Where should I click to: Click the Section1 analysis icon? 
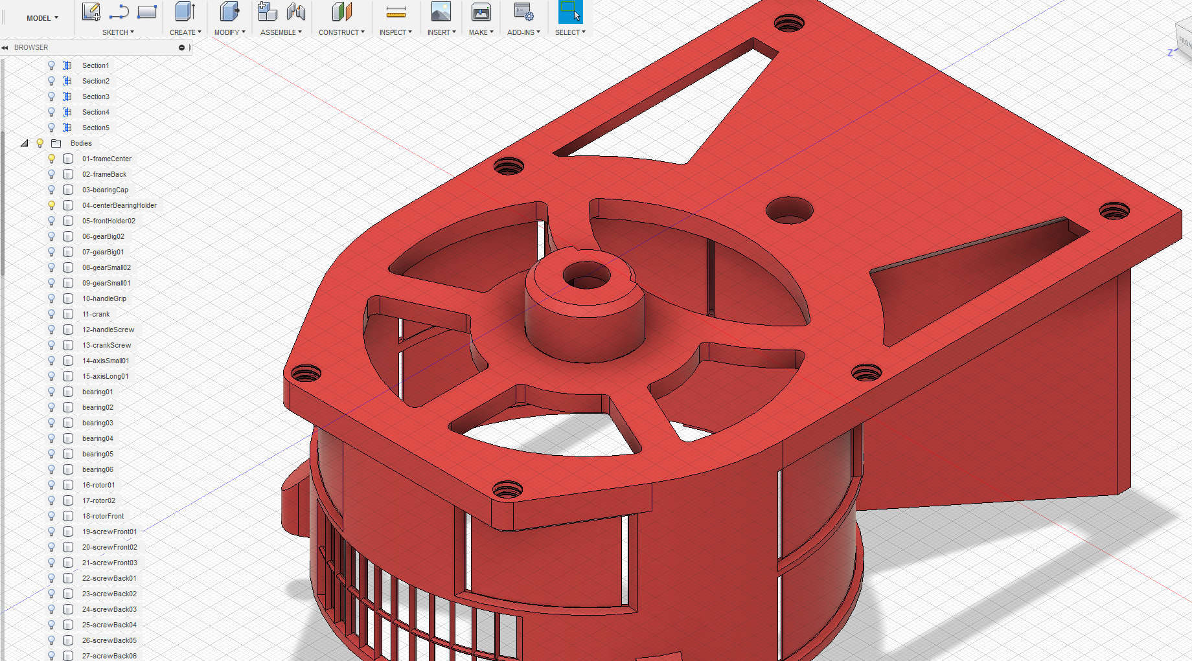pos(67,65)
